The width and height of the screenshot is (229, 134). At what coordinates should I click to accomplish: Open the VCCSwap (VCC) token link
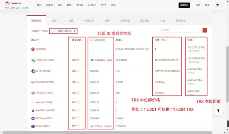(44, 118)
